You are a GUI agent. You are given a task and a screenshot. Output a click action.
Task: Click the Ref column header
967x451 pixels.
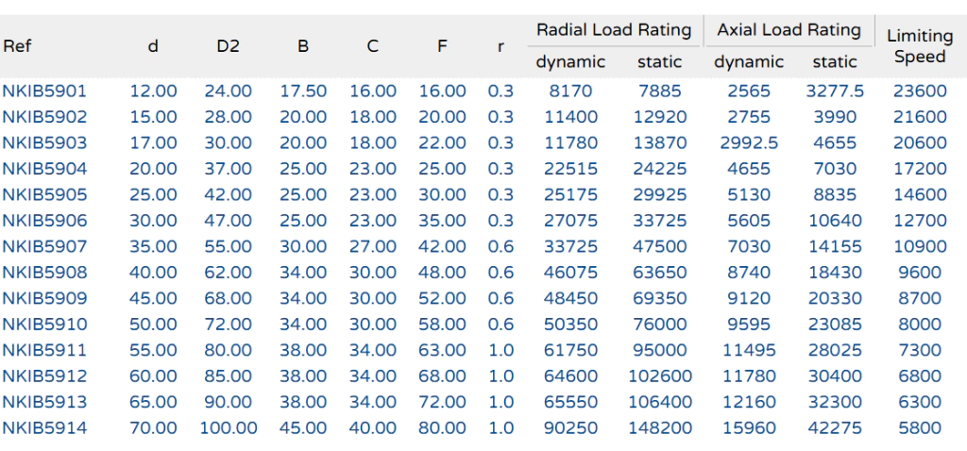pos(17,46)
